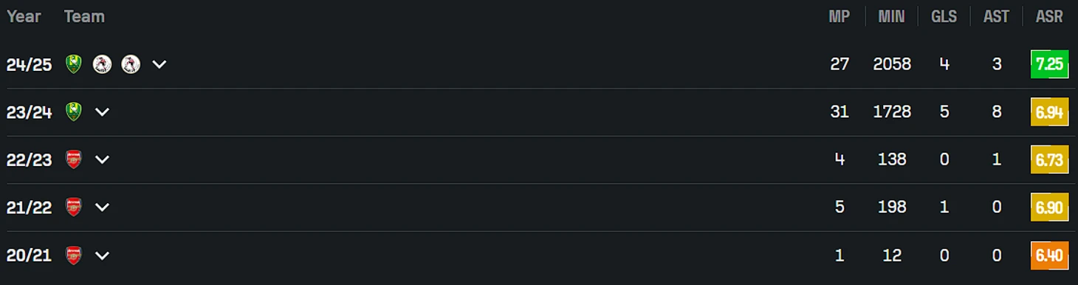
Task: Click the Arsenal crest in 20/21 row
Action: pyautogui.click(x=73, y=255)
